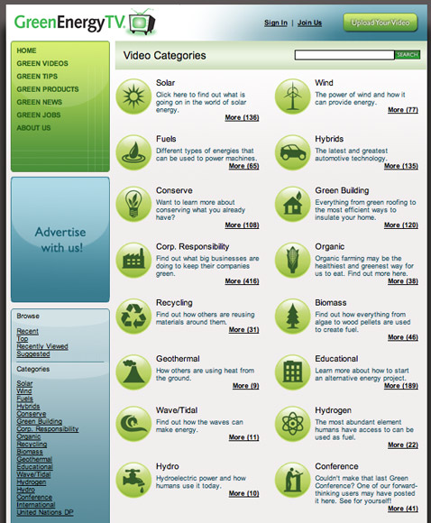Click the Recycling arrows icon
This screenshot has height=523, width=431.
tap(133, 317)
